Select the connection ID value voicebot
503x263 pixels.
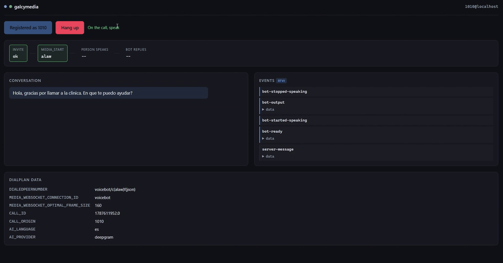point(103,197)
